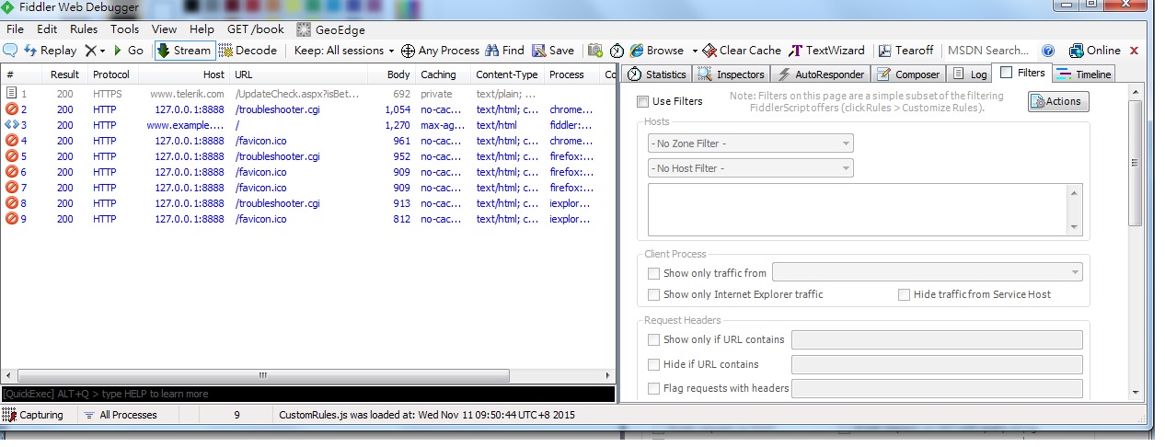Check Flag requests with headers
The width and height of the screenshot is (1165, 447).
point(653,388)
